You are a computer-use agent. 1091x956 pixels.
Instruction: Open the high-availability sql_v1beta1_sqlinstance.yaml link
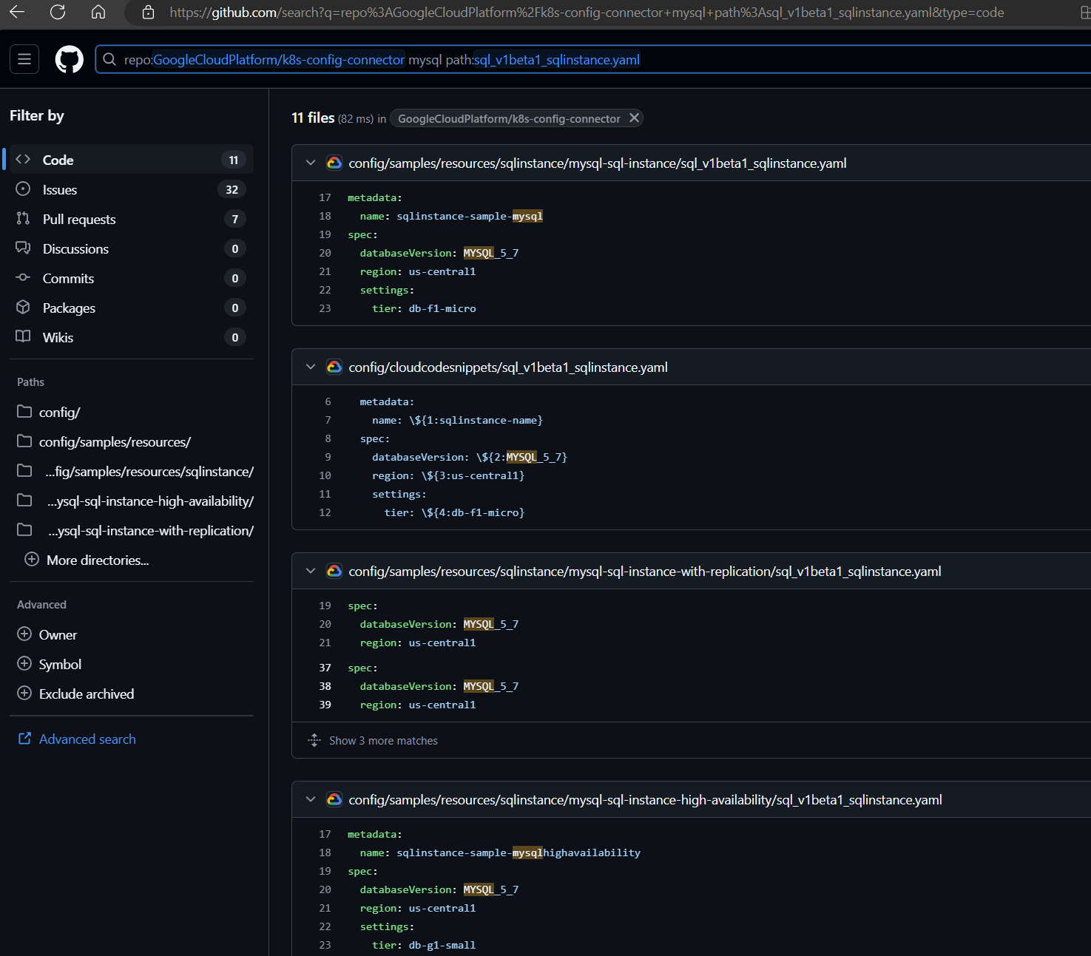645,800
